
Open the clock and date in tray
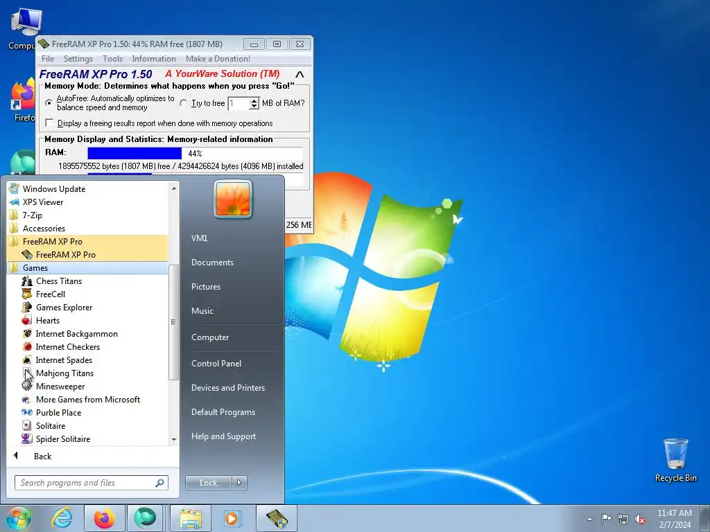pos(674,519)
